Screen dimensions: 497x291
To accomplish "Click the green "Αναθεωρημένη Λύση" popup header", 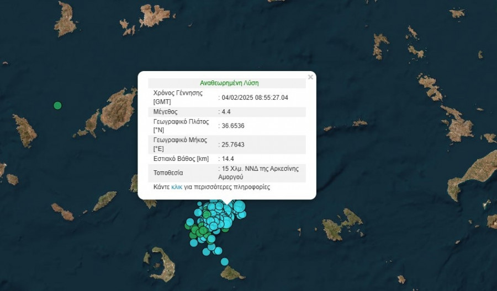I will coord(229,83).
